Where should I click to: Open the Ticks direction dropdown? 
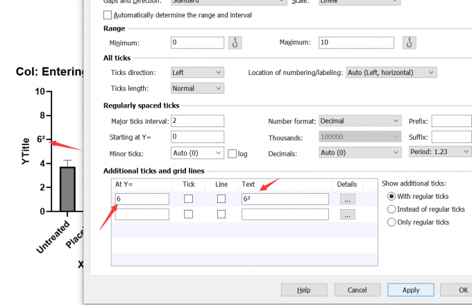pos(197,72)
